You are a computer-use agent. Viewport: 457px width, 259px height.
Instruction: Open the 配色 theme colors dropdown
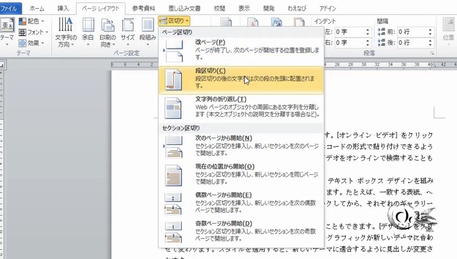(32, 21)
